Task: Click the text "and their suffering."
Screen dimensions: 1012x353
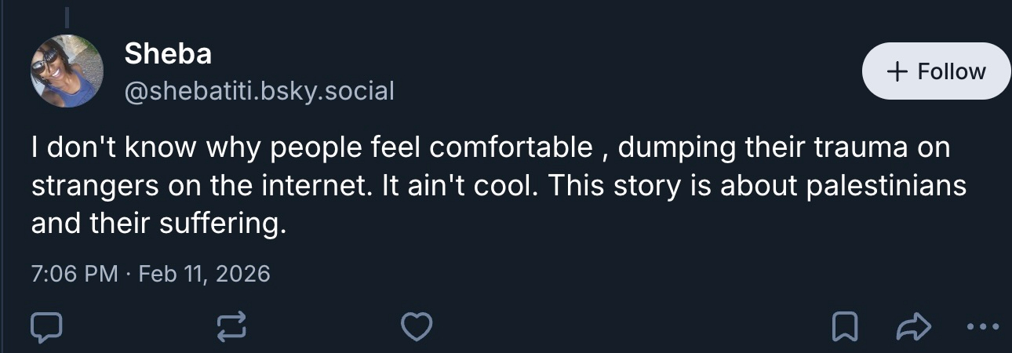Action: [x=157, y=225]
